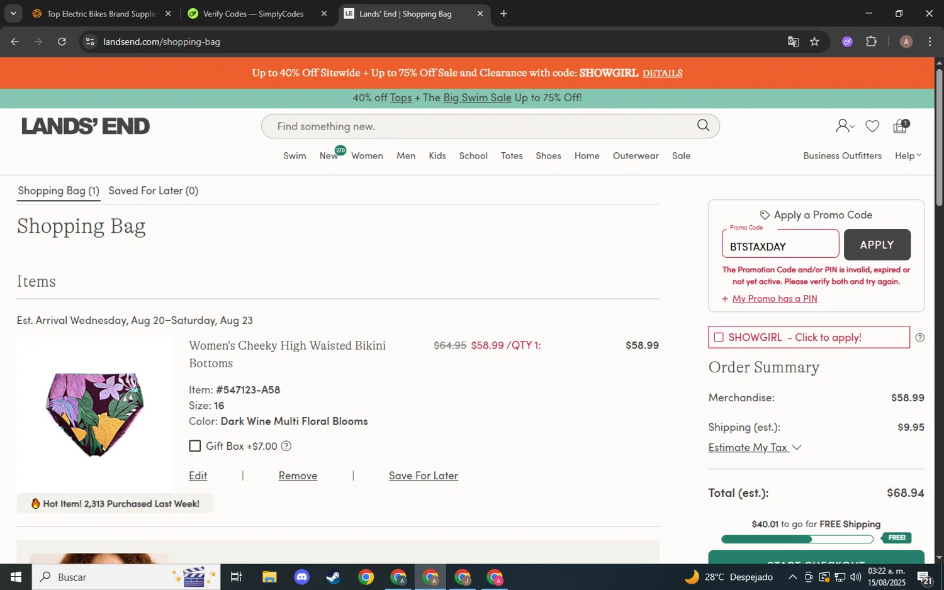Click Windows taskbar Buscar search box

(126, 577)
